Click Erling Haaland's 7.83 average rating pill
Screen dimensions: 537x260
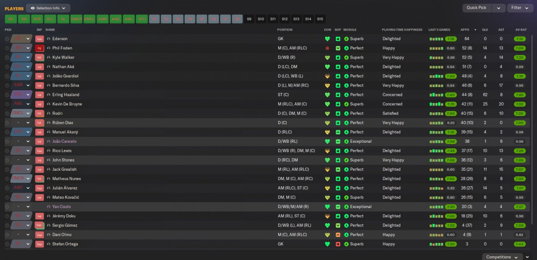tap(520, 95)
